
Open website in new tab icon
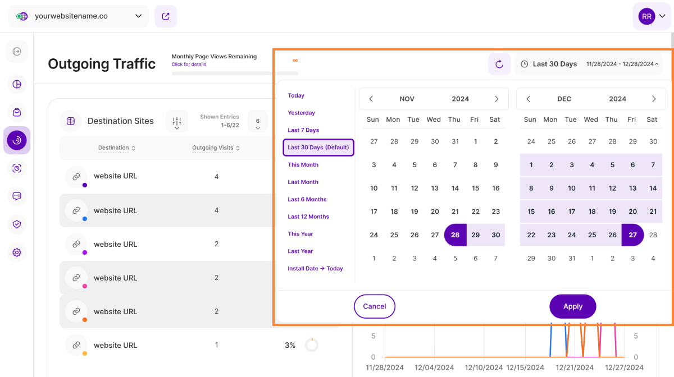click(x=166, y=16)
